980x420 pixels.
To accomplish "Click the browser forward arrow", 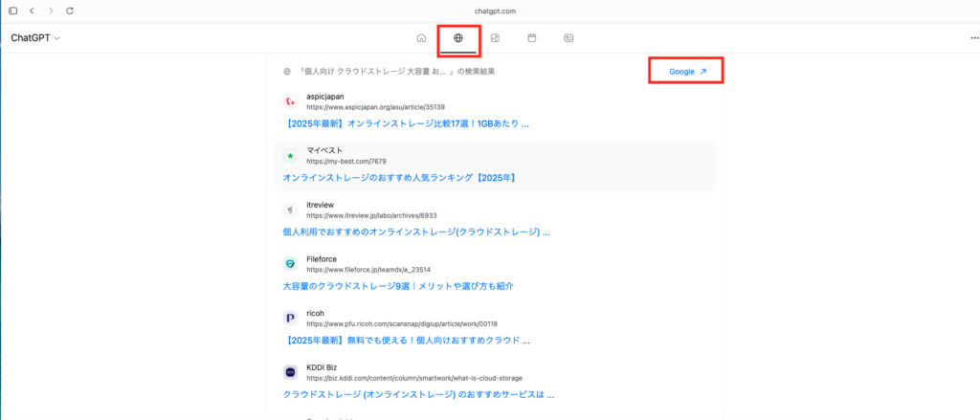I will coord(51,11).
